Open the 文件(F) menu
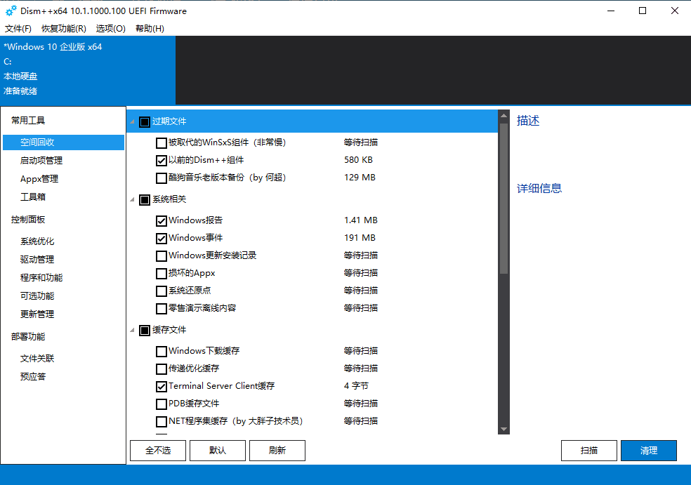The image size is (691, 485). pyautogui.click(x=18, y=29)
